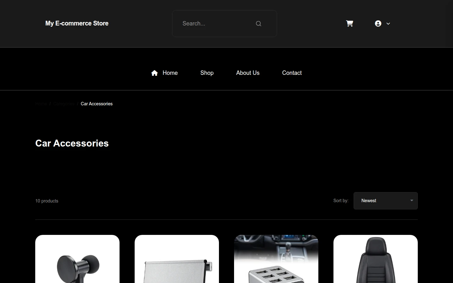Open the silver sunshade product image
This screenshot has height=283, width=453.
[177, 259]
